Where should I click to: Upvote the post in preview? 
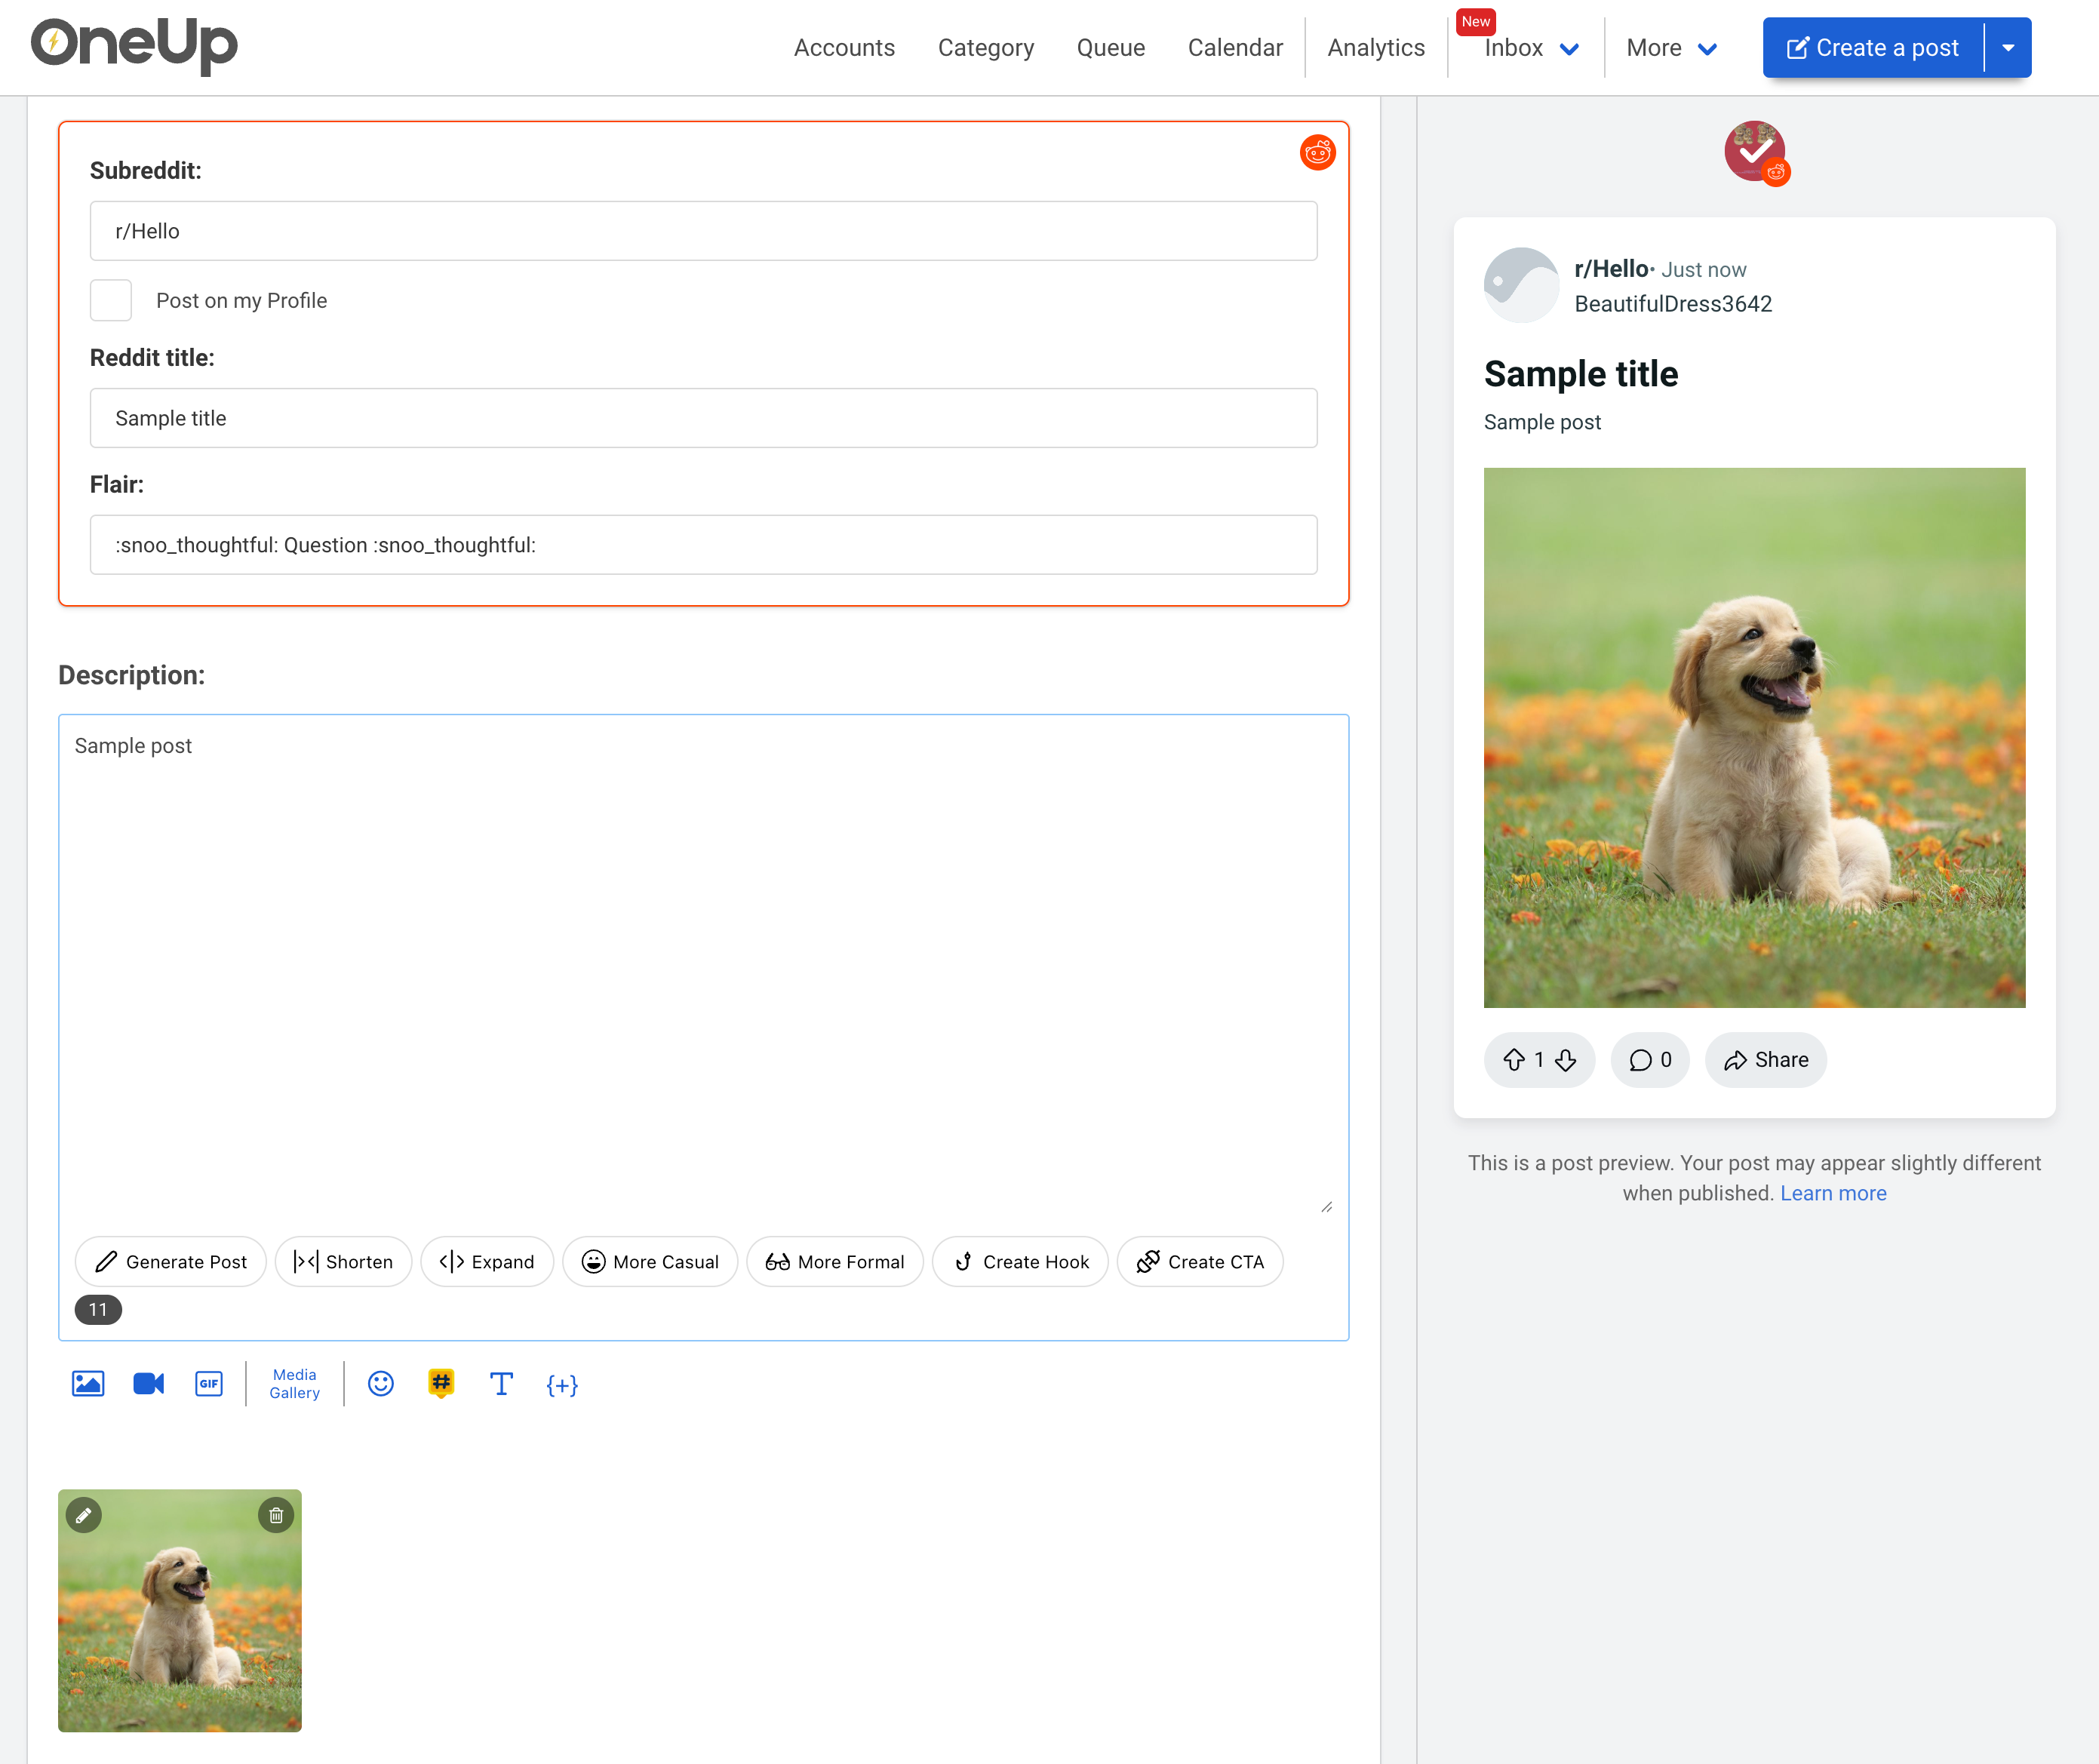pos(1514,1060)
